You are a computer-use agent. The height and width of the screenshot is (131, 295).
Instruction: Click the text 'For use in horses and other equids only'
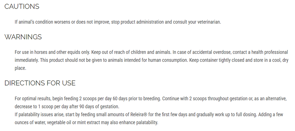(52, 52)
